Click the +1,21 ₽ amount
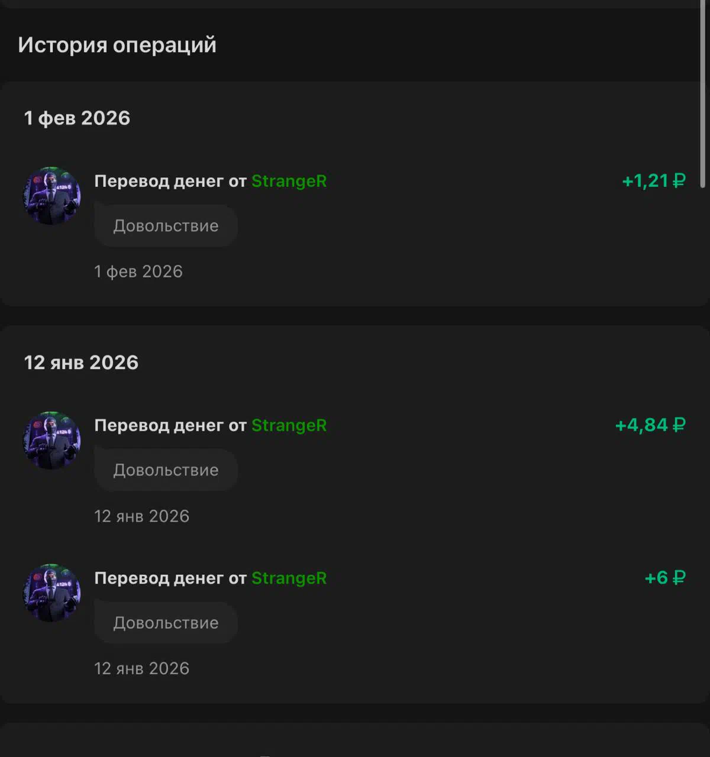 coord(653,181)
